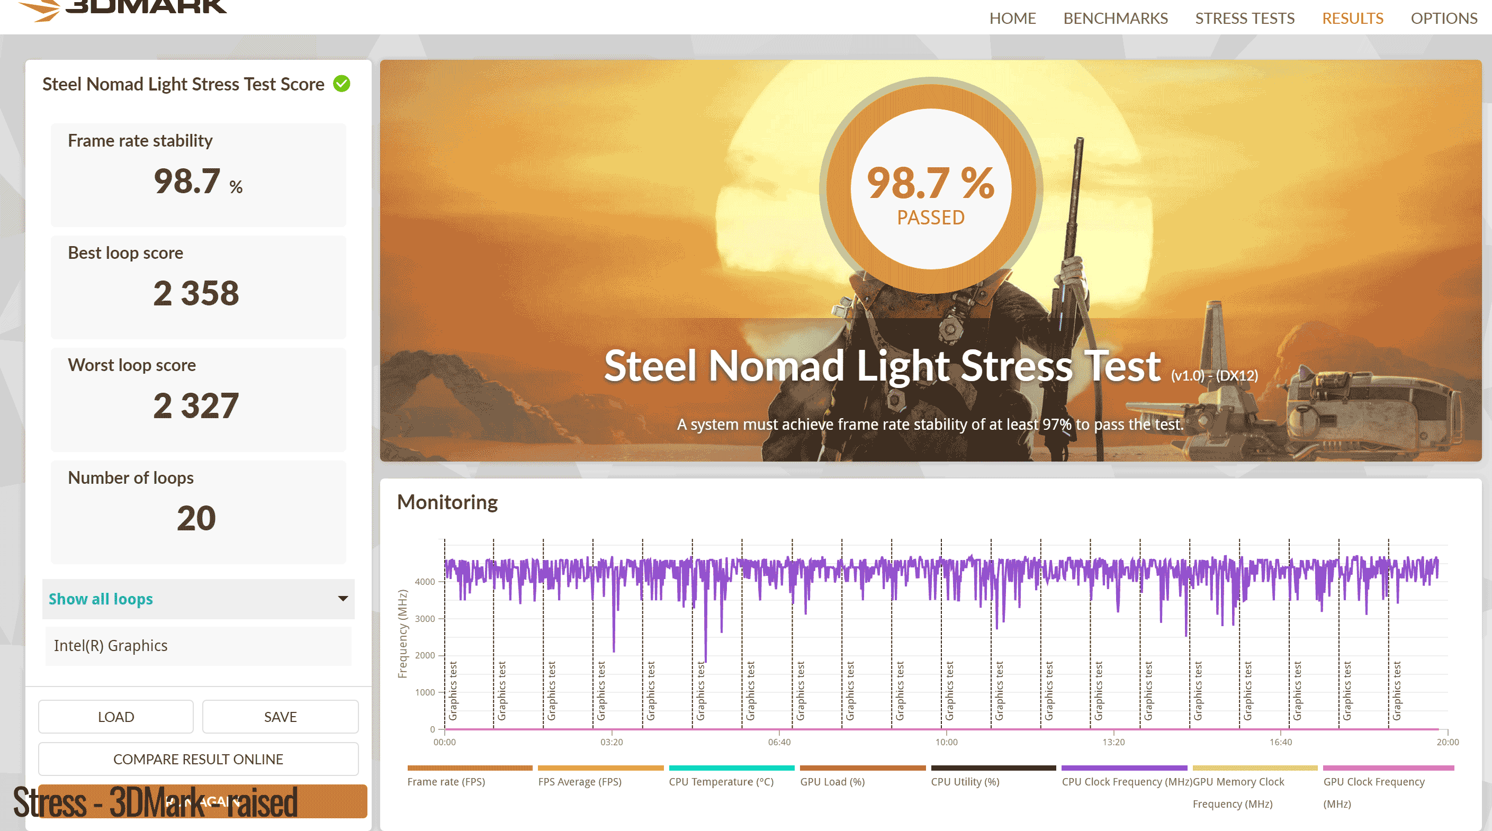Viewport: 1492px width, 831px height.
Task: Click the 98.7 % PASSED result circle
Action: click(931, 189)
